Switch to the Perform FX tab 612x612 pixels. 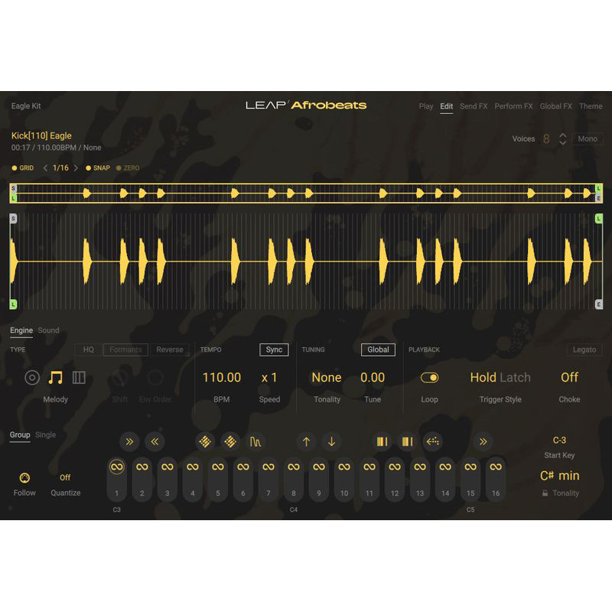pyautogui.click(x=513, y=106)
